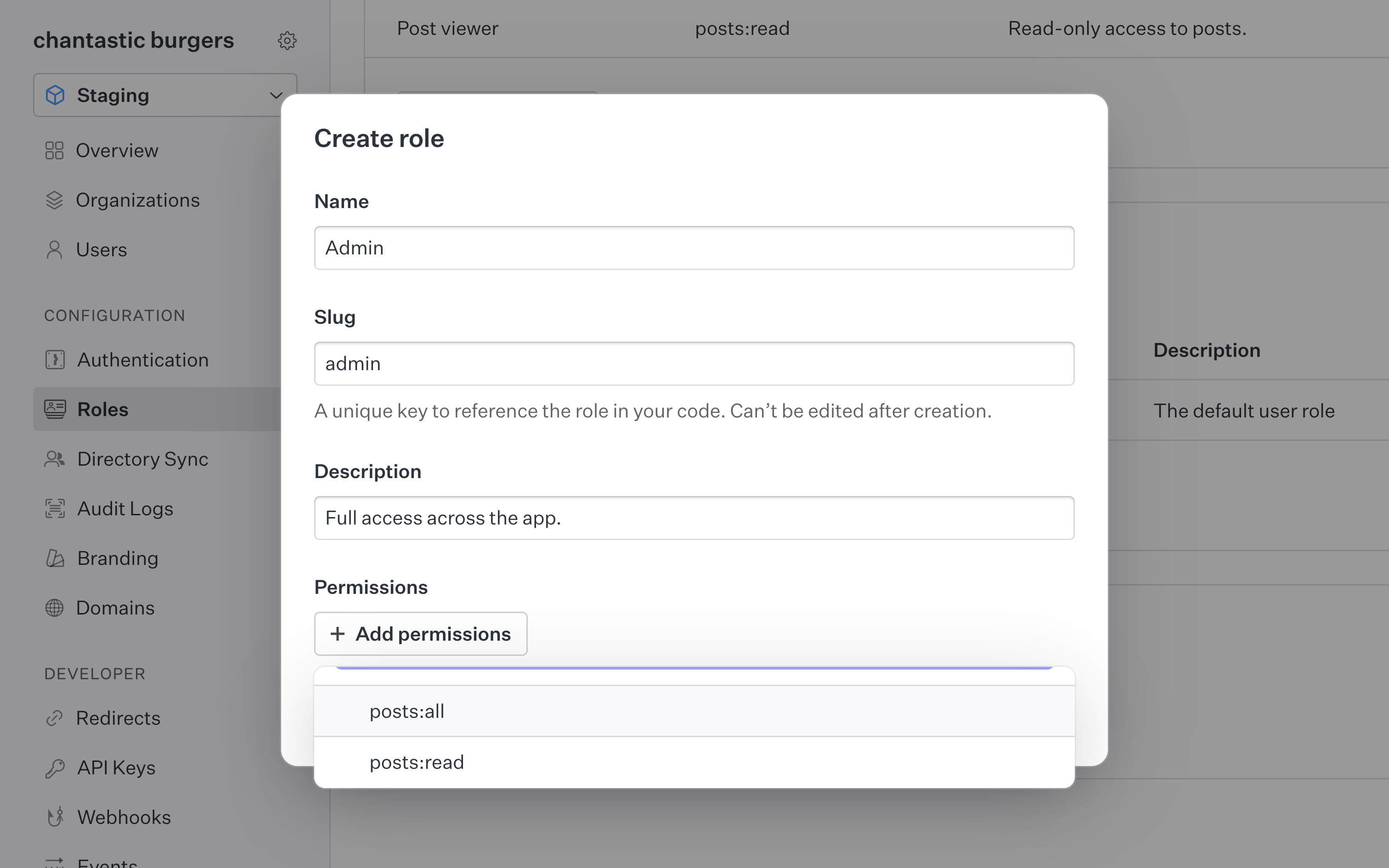
Task: Click the Add permissions button
Action: click(x=420, y=633)
